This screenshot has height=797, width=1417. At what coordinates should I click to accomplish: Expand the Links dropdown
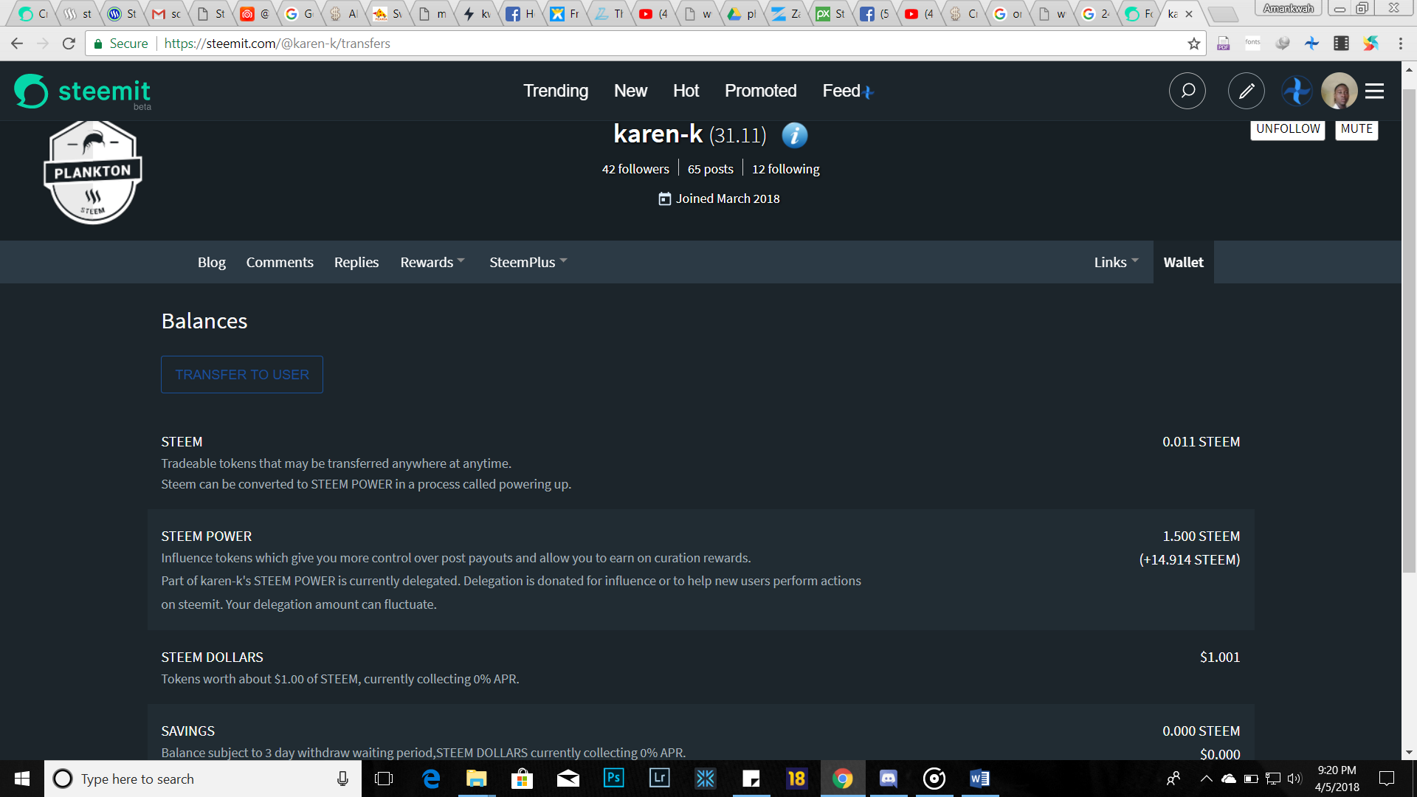pos(1115,262)
